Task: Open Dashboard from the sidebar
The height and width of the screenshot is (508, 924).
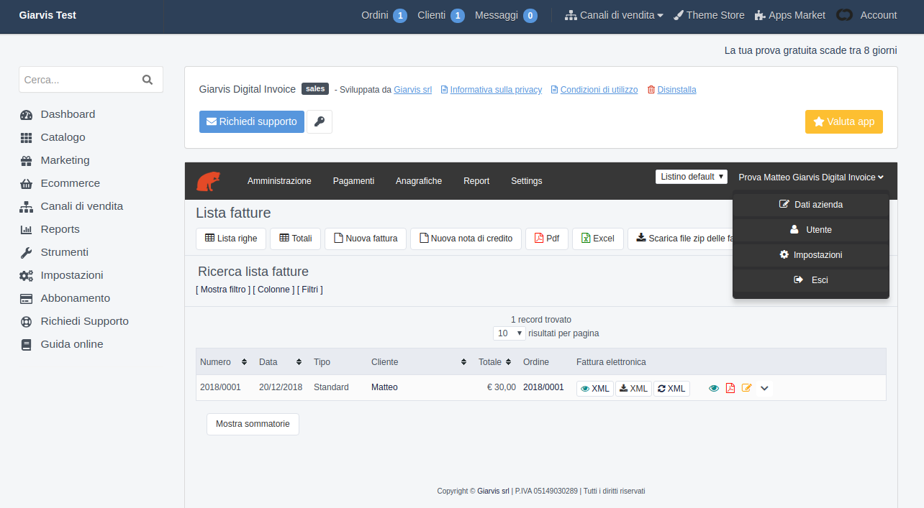Action: coord(68,114)
